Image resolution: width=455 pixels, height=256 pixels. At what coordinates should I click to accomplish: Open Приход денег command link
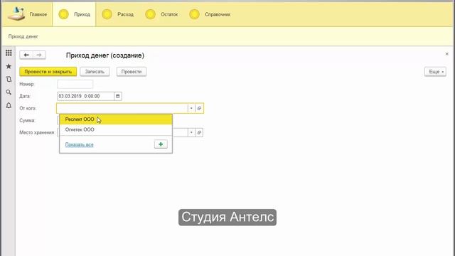click(x=23, y=36)
